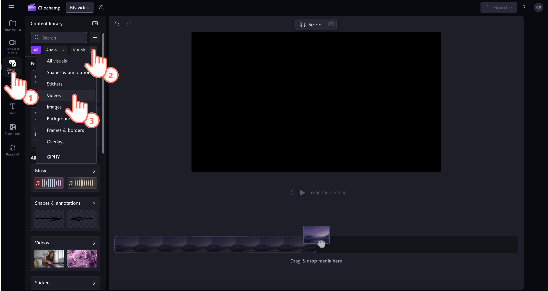Choose Shapes & annotations menu item
This screenshot has height=291, width=548.
[66, 72]
